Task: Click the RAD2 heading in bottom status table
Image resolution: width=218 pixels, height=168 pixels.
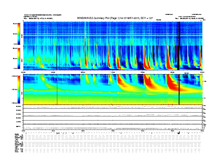Action: tap(17, 134)
